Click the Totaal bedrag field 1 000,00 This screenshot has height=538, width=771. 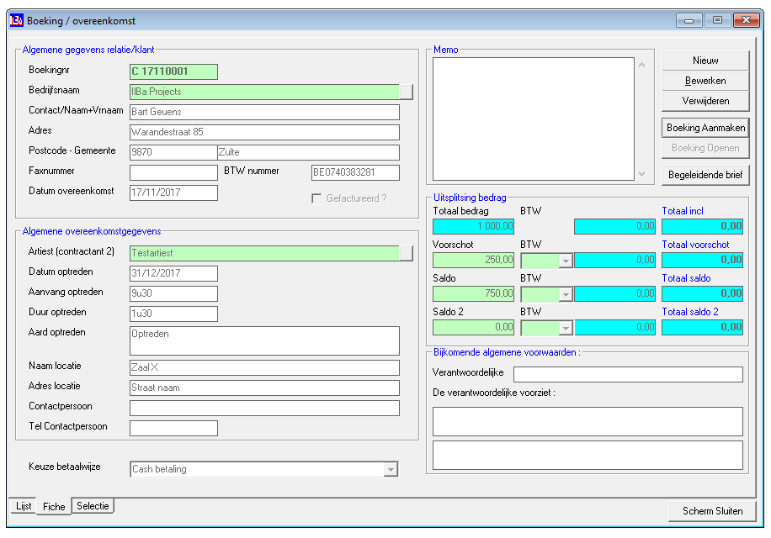474,226
